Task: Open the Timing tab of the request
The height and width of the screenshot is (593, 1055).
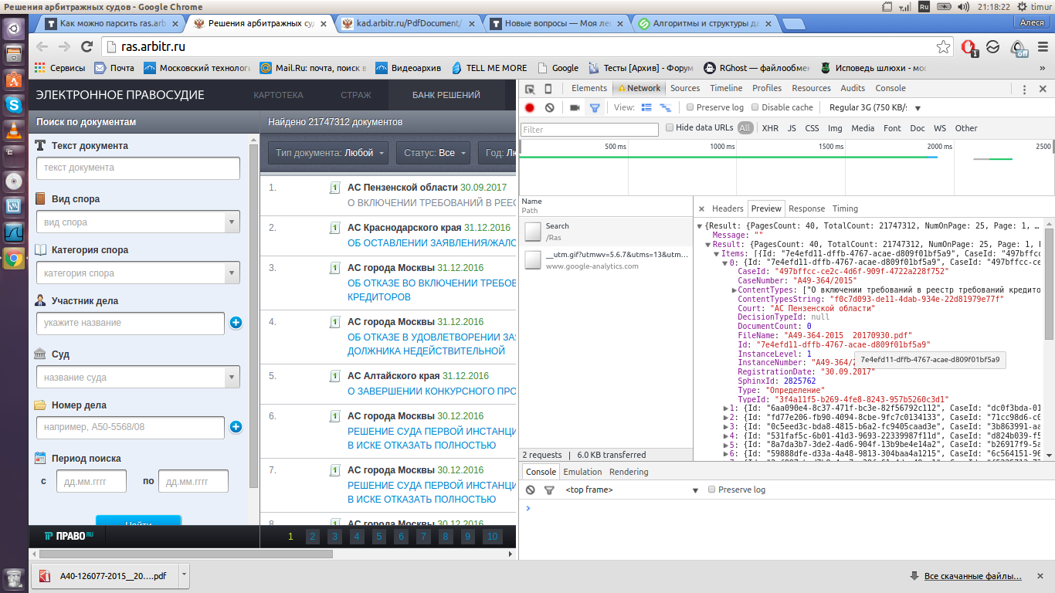Action: (x=845, y=208)
